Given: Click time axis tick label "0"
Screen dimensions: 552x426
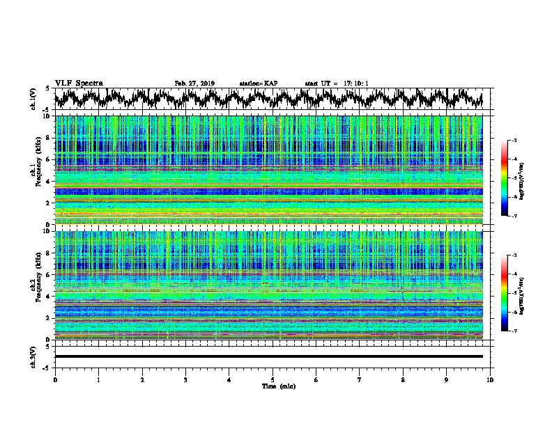Looking at the screenshot, I should pos(55,380).
